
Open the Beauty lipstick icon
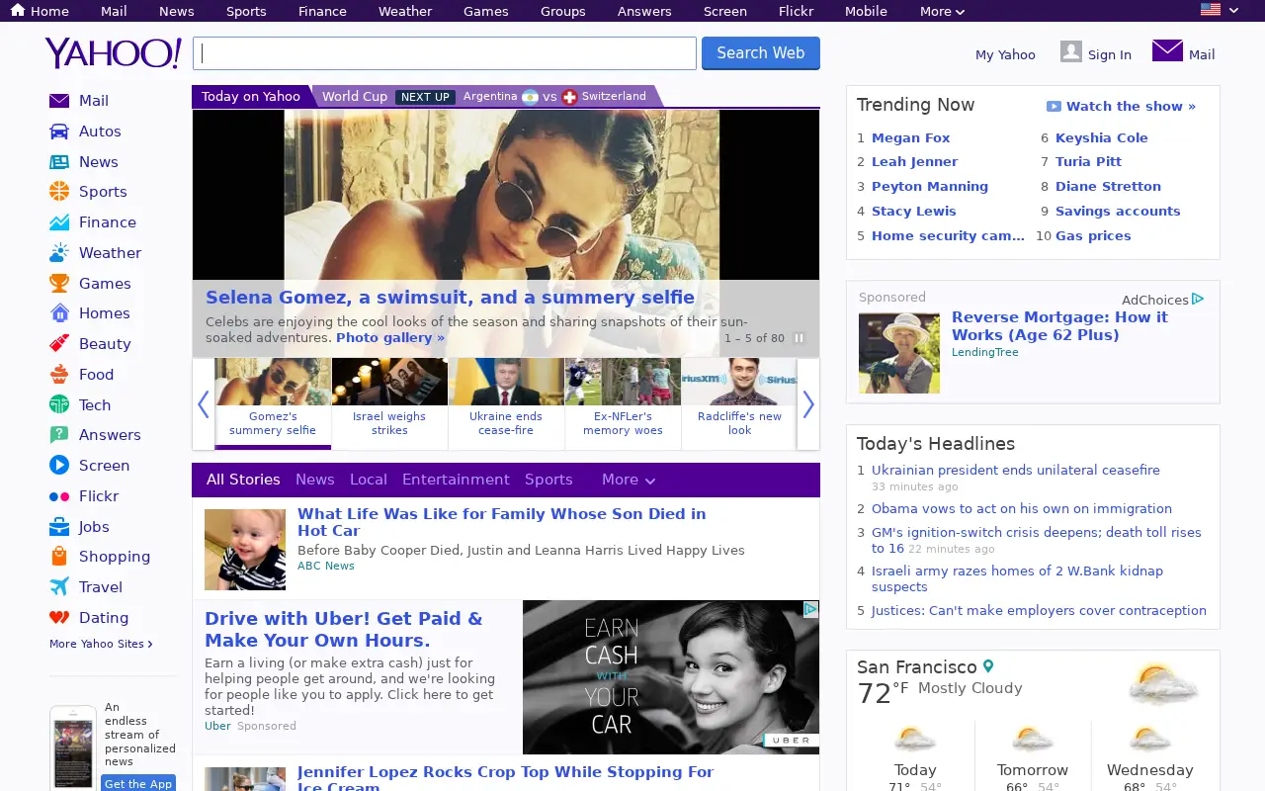coord(59,344)
